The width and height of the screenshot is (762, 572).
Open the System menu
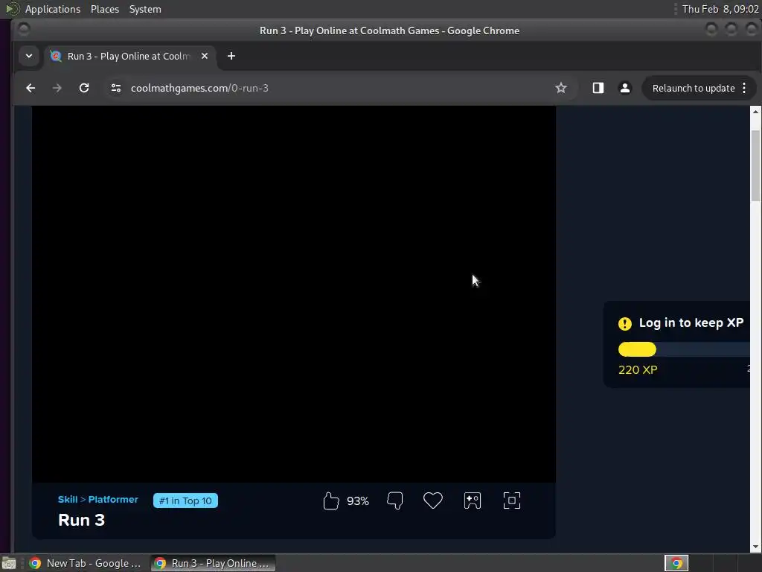pos(145,9)
